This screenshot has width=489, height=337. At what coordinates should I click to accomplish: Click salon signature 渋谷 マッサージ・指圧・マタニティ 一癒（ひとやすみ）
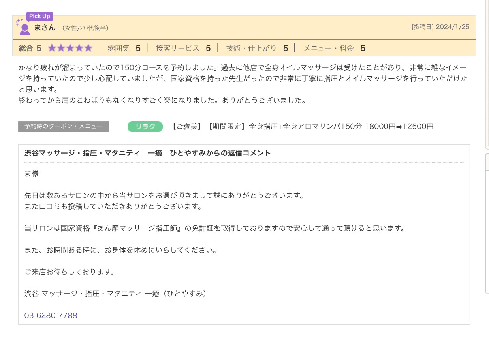(x=116, y=294)
